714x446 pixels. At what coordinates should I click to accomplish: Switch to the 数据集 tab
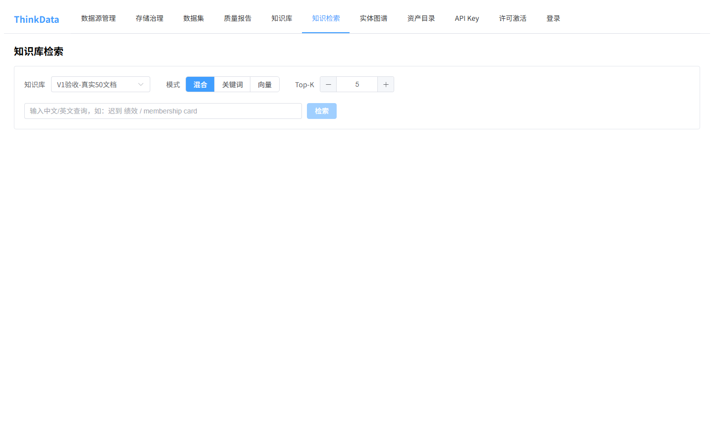(x=193, y=18)
